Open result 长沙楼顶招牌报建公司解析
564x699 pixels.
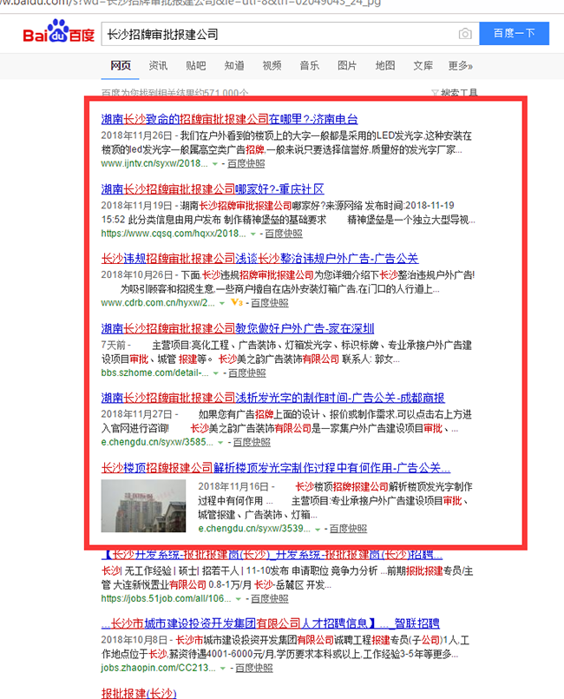276,468
